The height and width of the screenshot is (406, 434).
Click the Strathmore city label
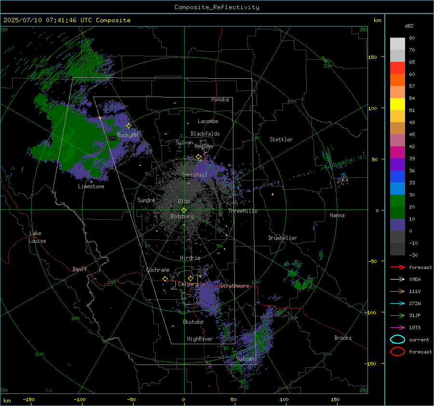pyautogui.click(x=234, y=286)
